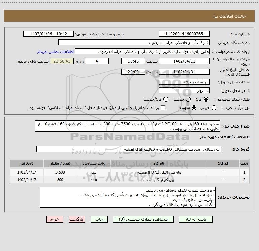Select the خدمت radio button
This screenshot has width=259, height=251.
[188, 99]
